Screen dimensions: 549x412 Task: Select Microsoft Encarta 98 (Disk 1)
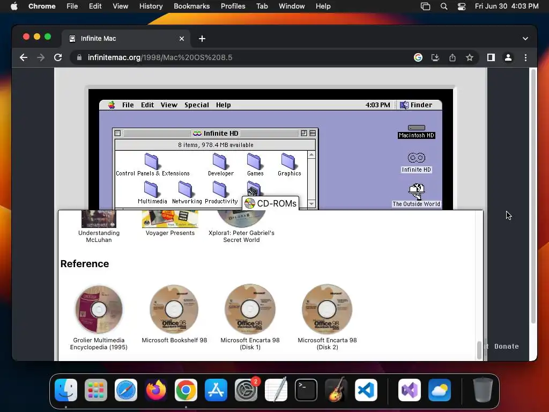point(250,308)
